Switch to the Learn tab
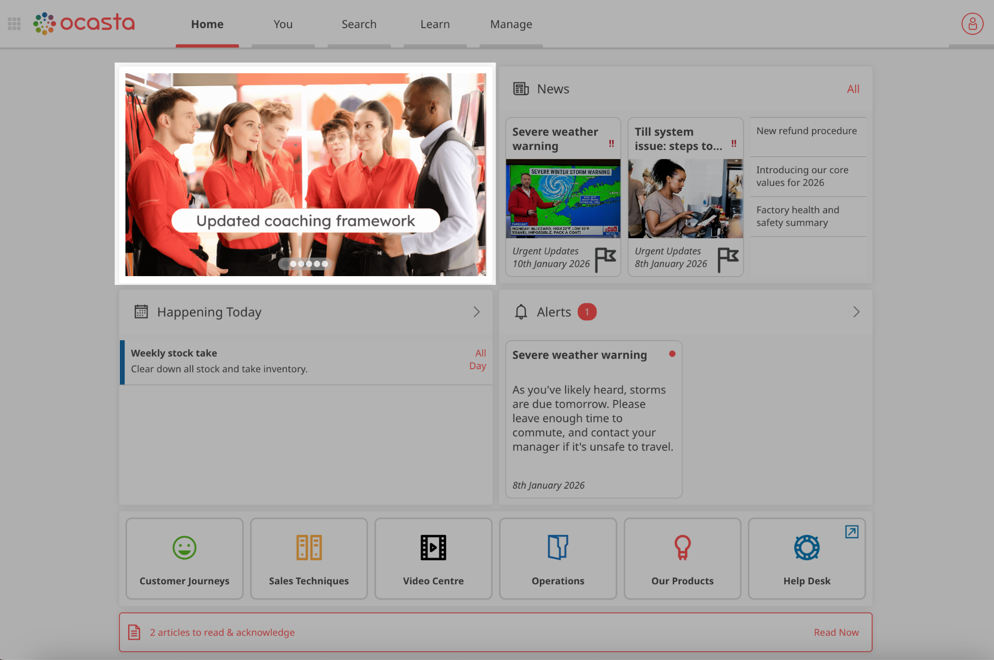The image size is (994, 660). pos(435,24)
